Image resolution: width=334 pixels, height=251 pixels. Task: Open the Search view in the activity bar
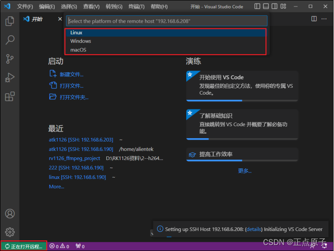(x=10, y=40)
